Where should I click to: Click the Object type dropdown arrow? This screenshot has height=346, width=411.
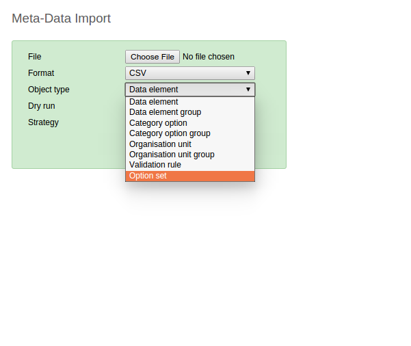[x=248, y=90]
